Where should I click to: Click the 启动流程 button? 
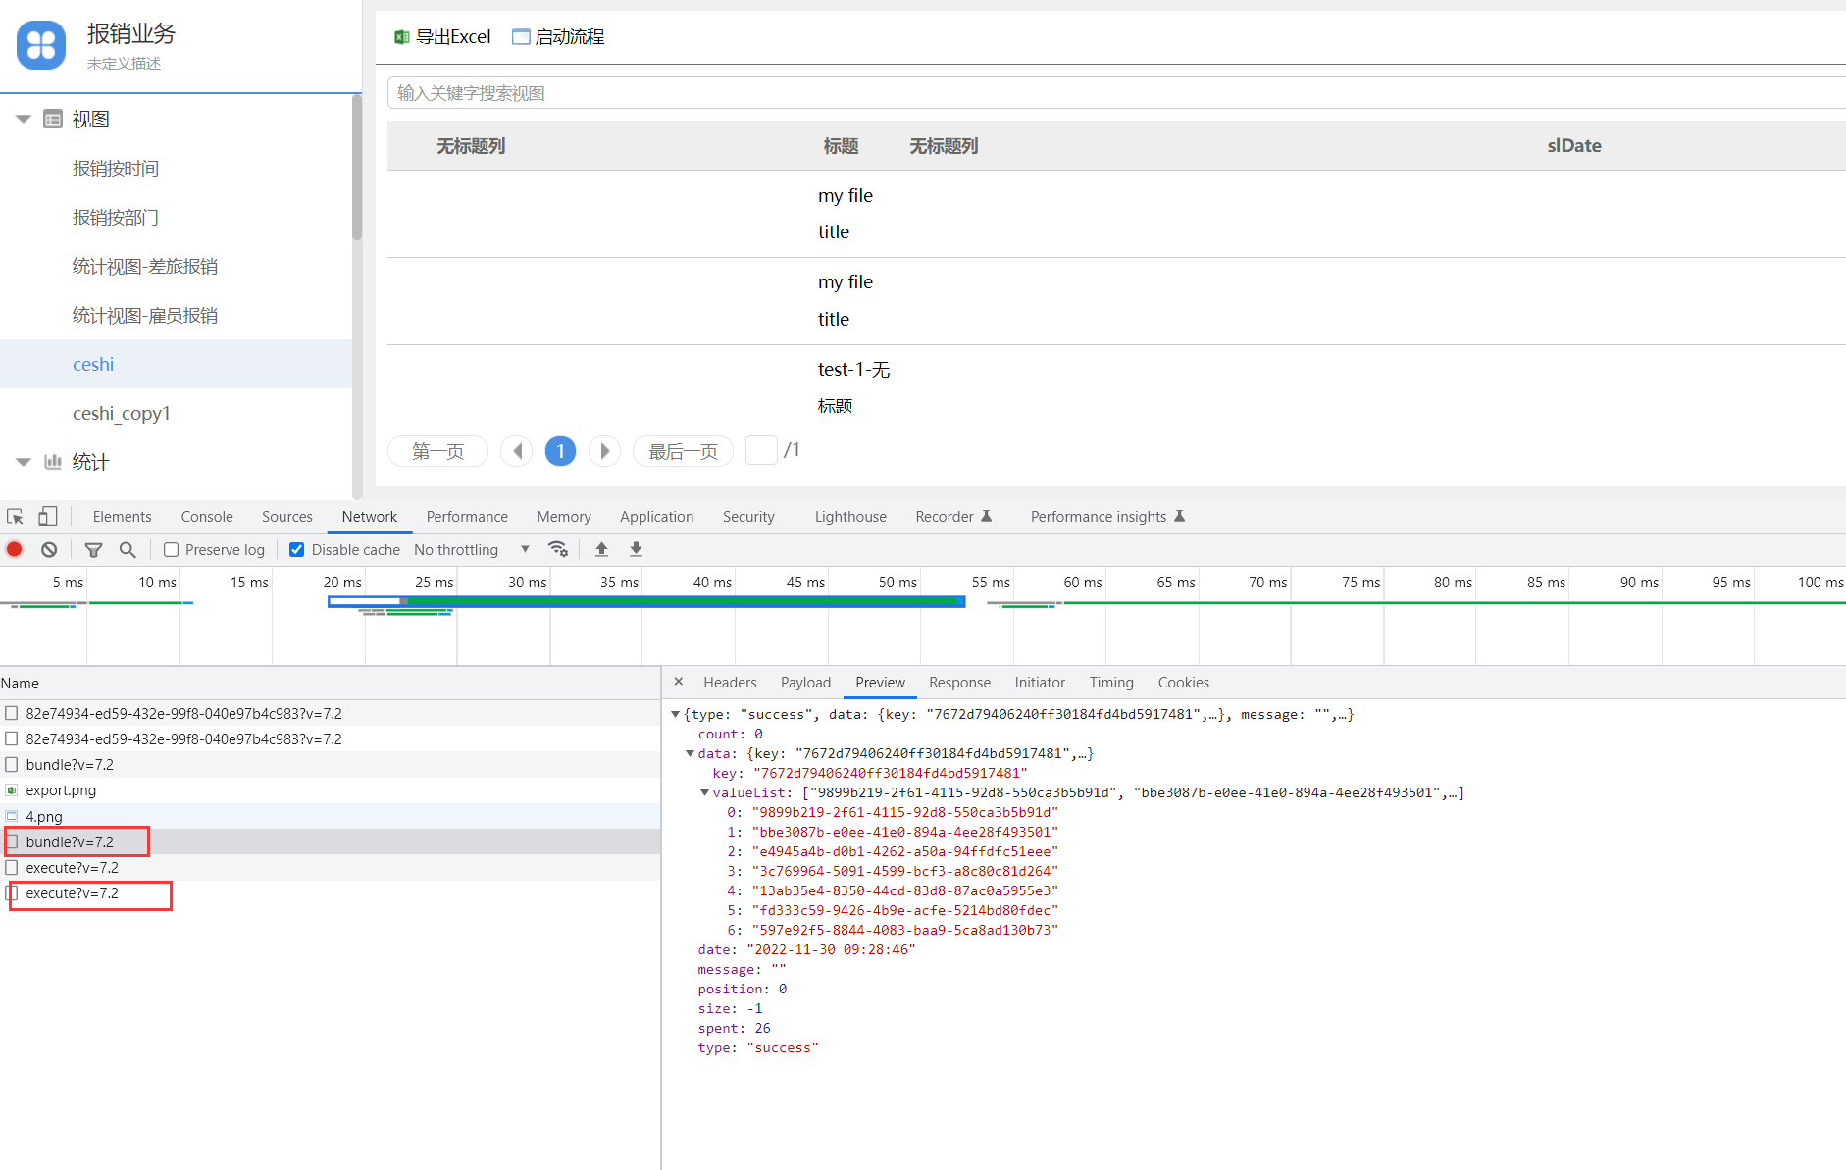558,37
